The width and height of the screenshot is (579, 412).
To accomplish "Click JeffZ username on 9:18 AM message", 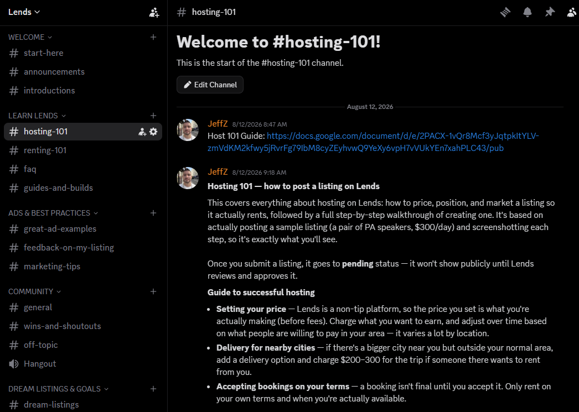I will [x=218, y=172].
